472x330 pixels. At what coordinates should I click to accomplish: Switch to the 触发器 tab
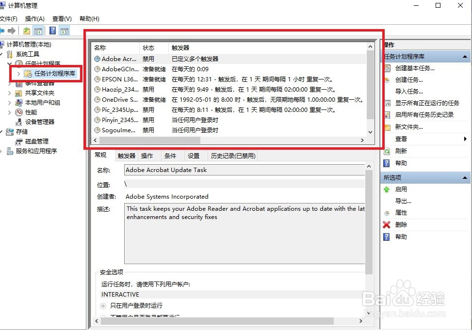click(x=127, y=156)
